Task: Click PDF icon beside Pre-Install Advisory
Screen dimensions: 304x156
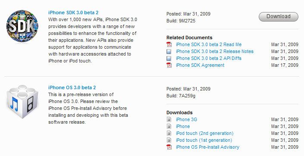Action: (x=169, y=147)
